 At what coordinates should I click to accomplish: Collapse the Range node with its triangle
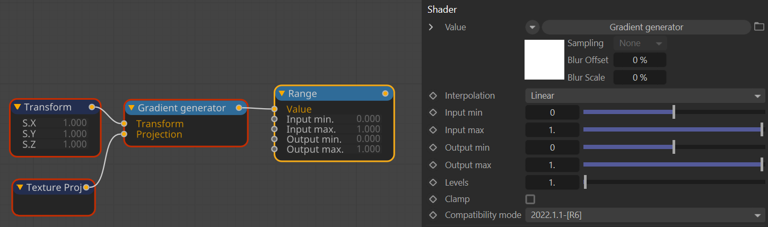tap(282, 94)
